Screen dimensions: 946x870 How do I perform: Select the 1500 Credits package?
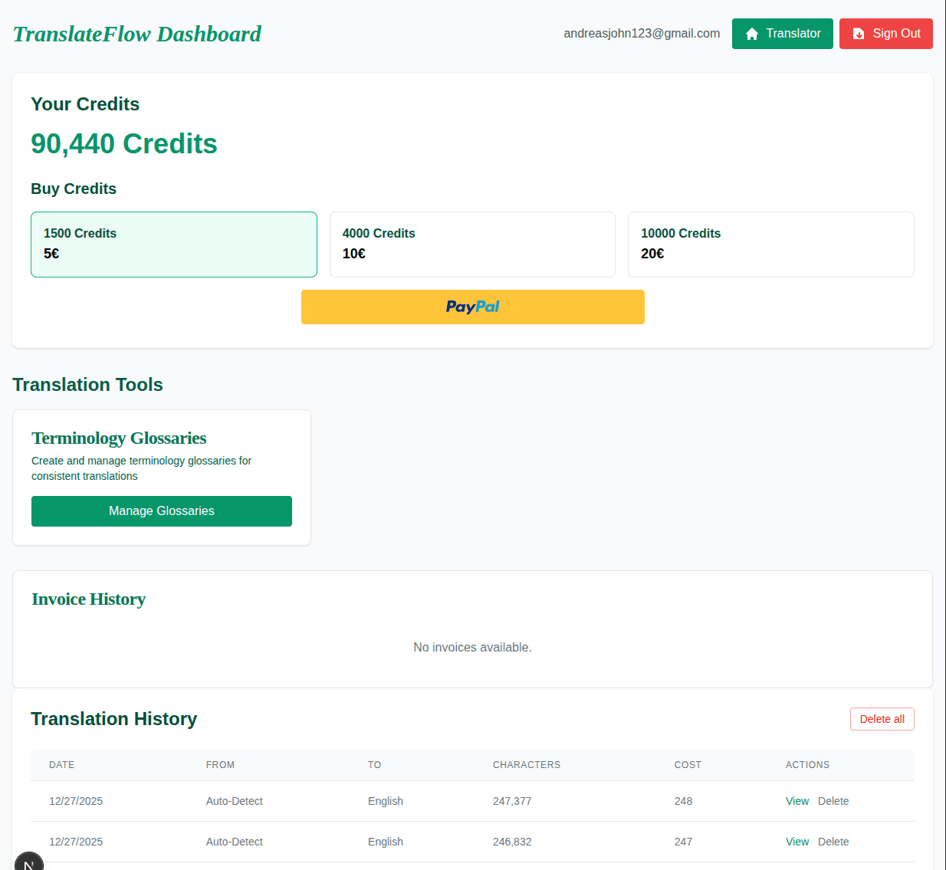click(174, 245)
